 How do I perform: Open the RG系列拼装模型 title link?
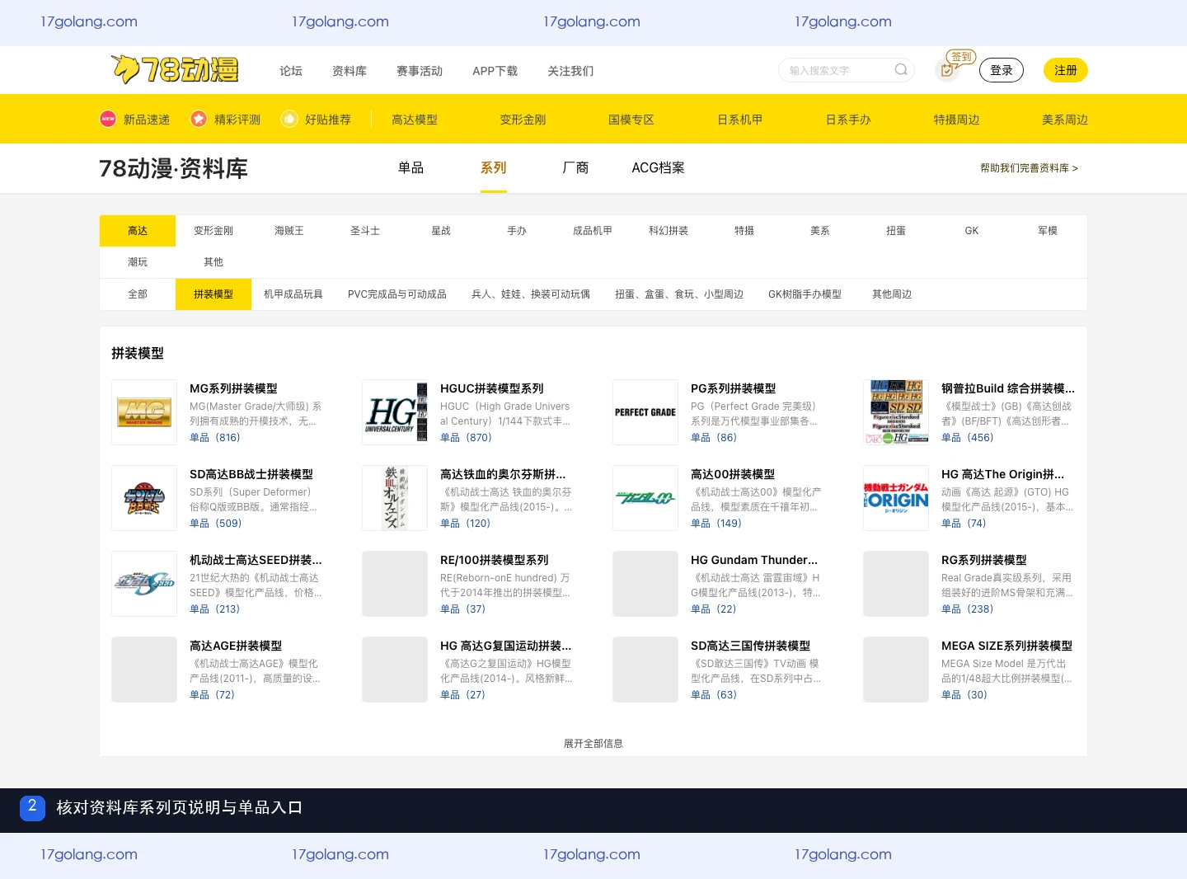click(x=984, y=560)
